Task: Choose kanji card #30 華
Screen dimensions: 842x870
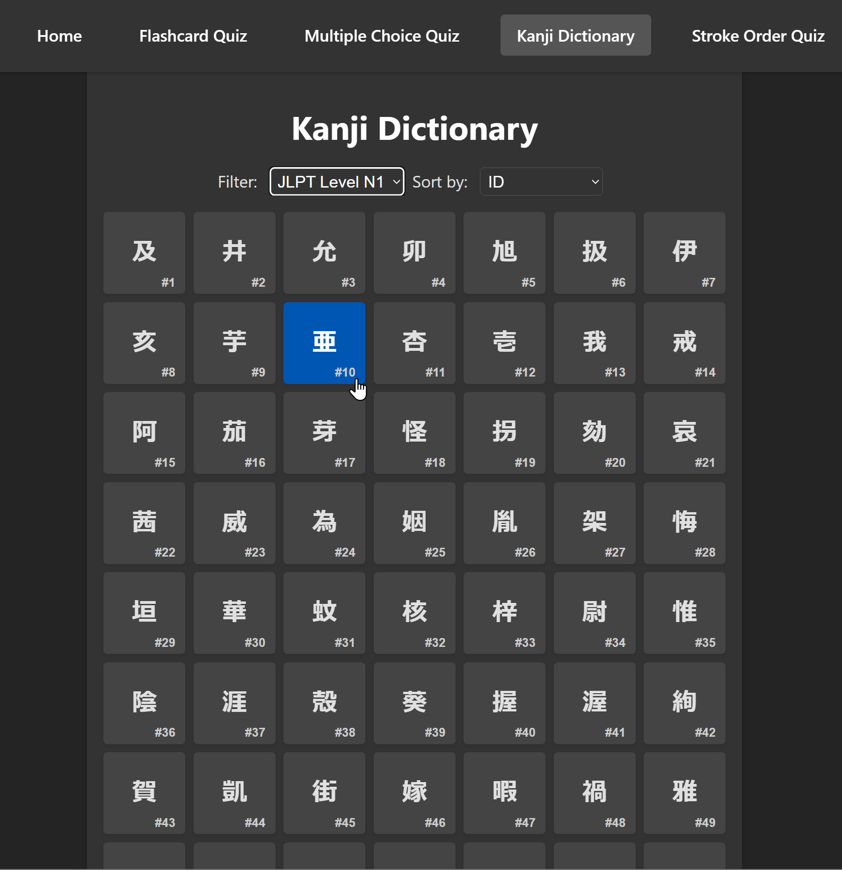Action: click(234, 613)
